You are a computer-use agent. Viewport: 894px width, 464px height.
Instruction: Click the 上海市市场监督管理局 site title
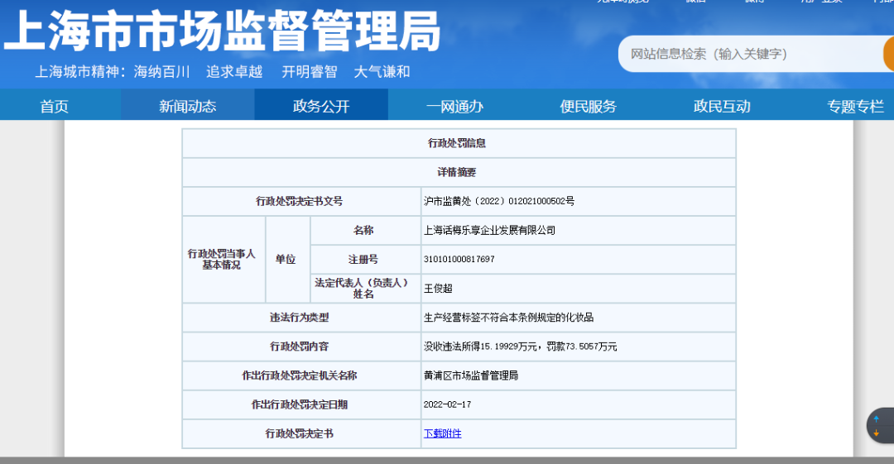click(223, 33)
